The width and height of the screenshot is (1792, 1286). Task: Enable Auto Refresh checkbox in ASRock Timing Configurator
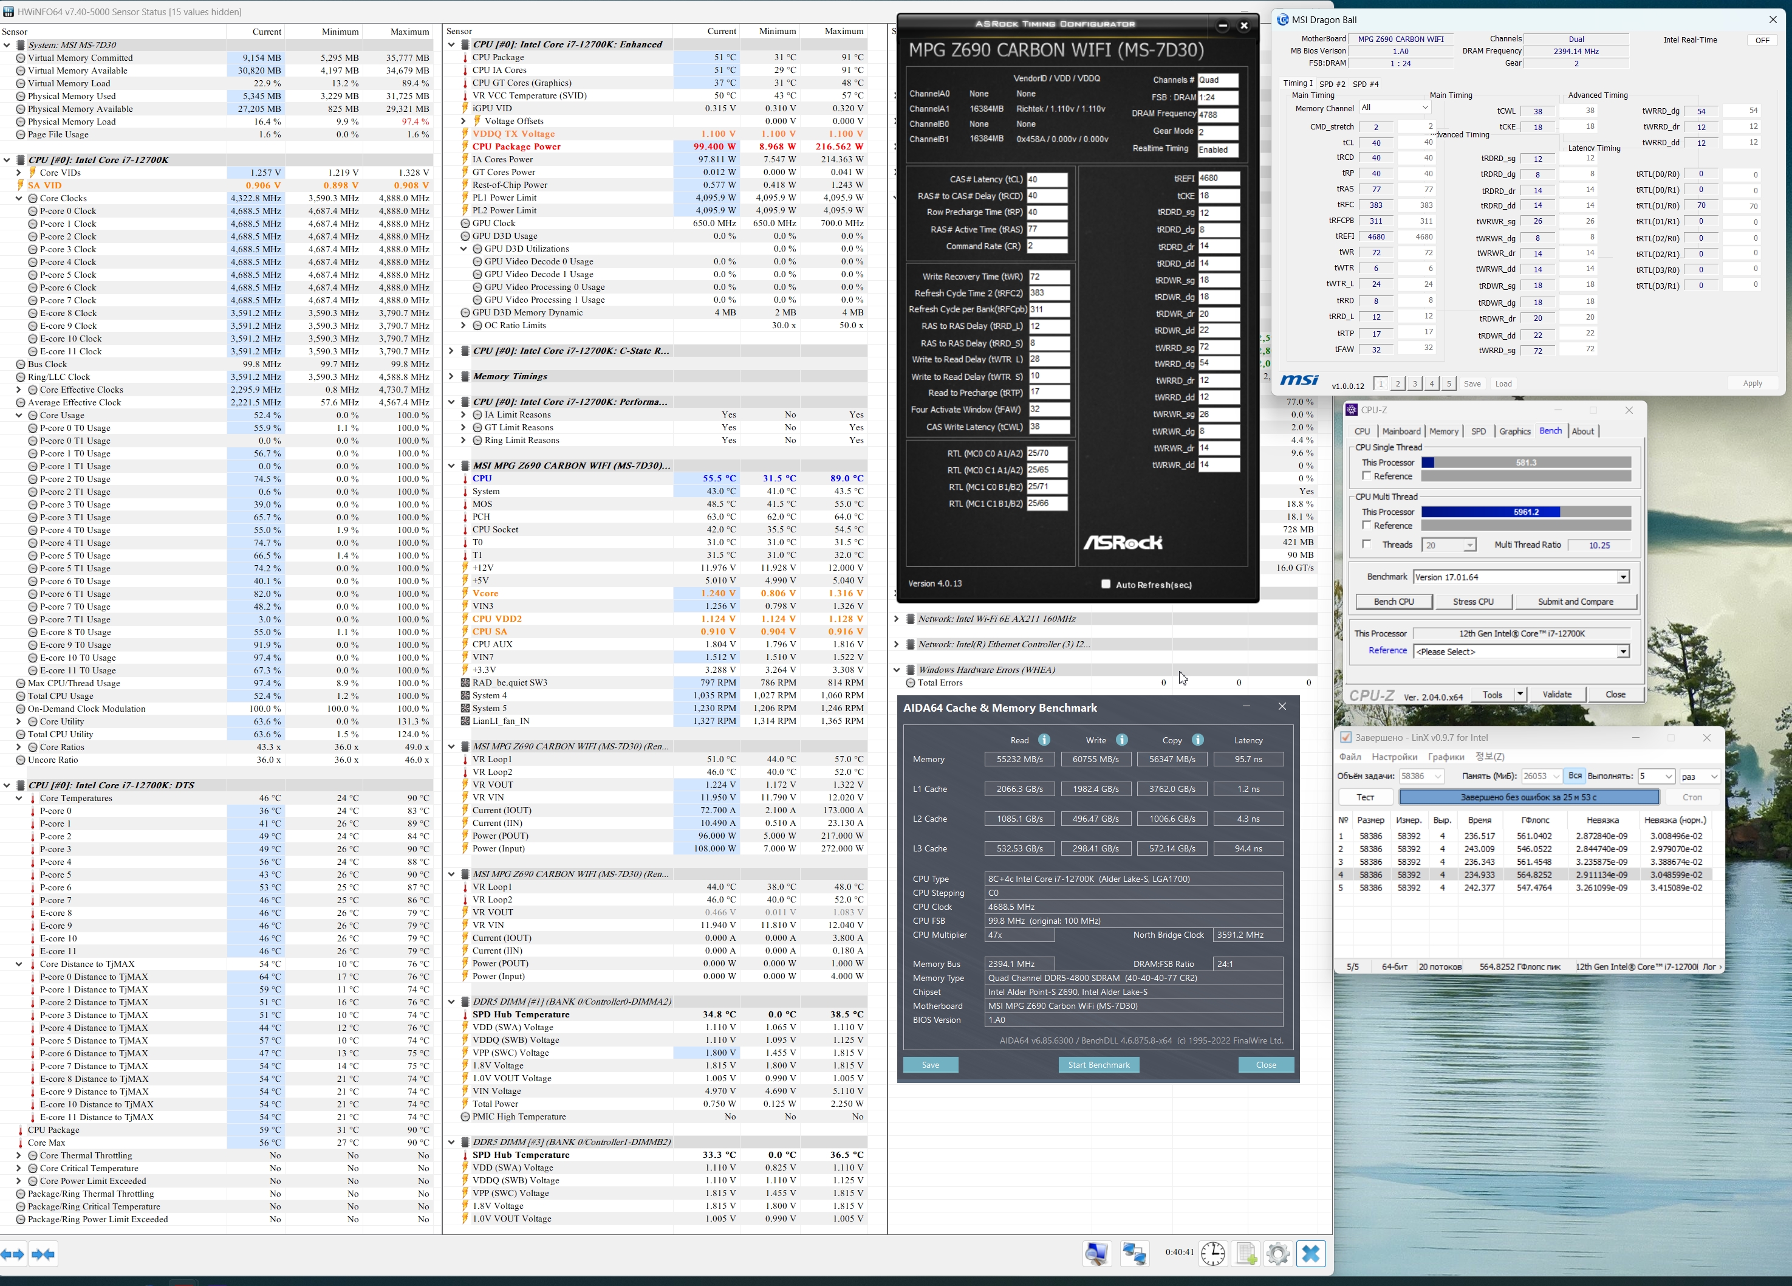coord(1106,584)
